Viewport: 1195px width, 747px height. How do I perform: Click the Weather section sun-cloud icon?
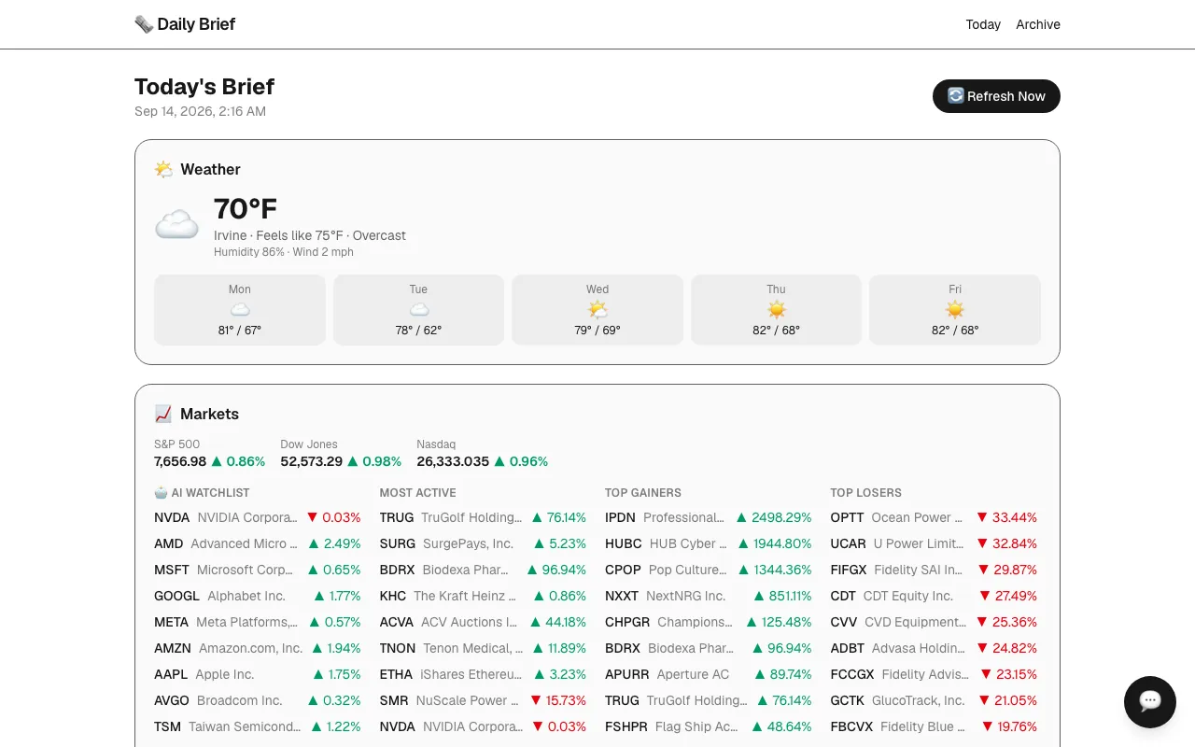(x=163, y=169)
